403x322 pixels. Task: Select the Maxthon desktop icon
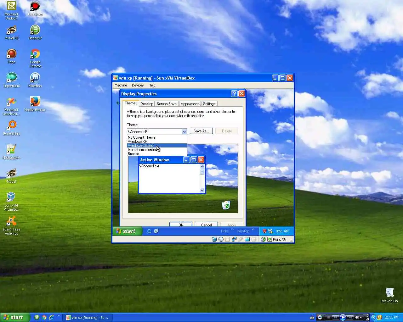pyautogui.click(x=35, y=80)
